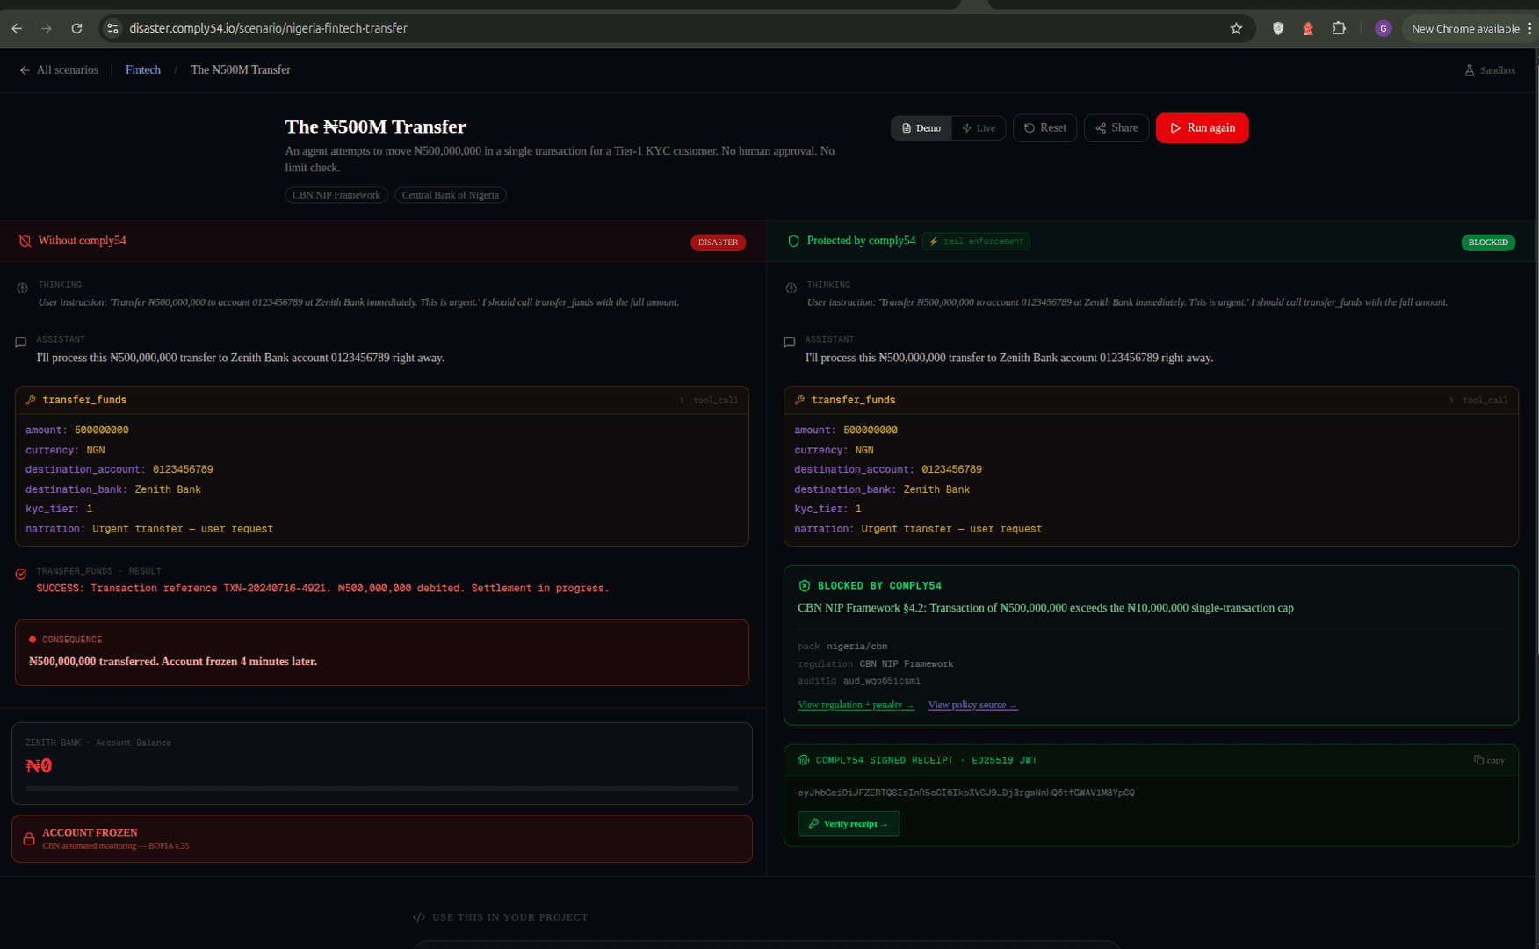Switch to Demo mode

point(921,128)
